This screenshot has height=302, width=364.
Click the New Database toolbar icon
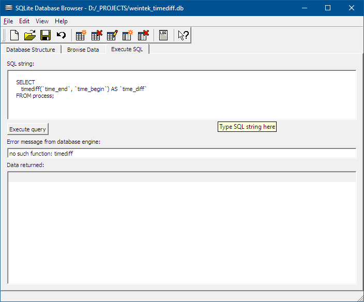coord(14,35)
